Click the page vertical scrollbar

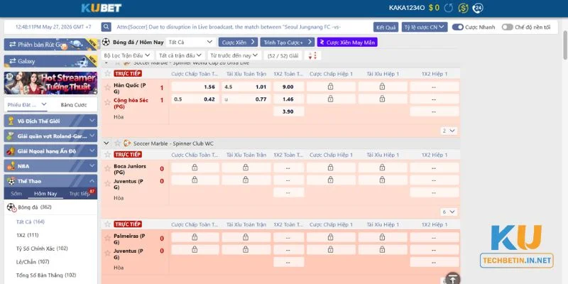click(x=565, y=45)
